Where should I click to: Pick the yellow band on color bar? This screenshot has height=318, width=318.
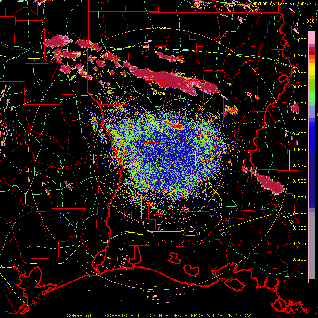click(312, 70)
